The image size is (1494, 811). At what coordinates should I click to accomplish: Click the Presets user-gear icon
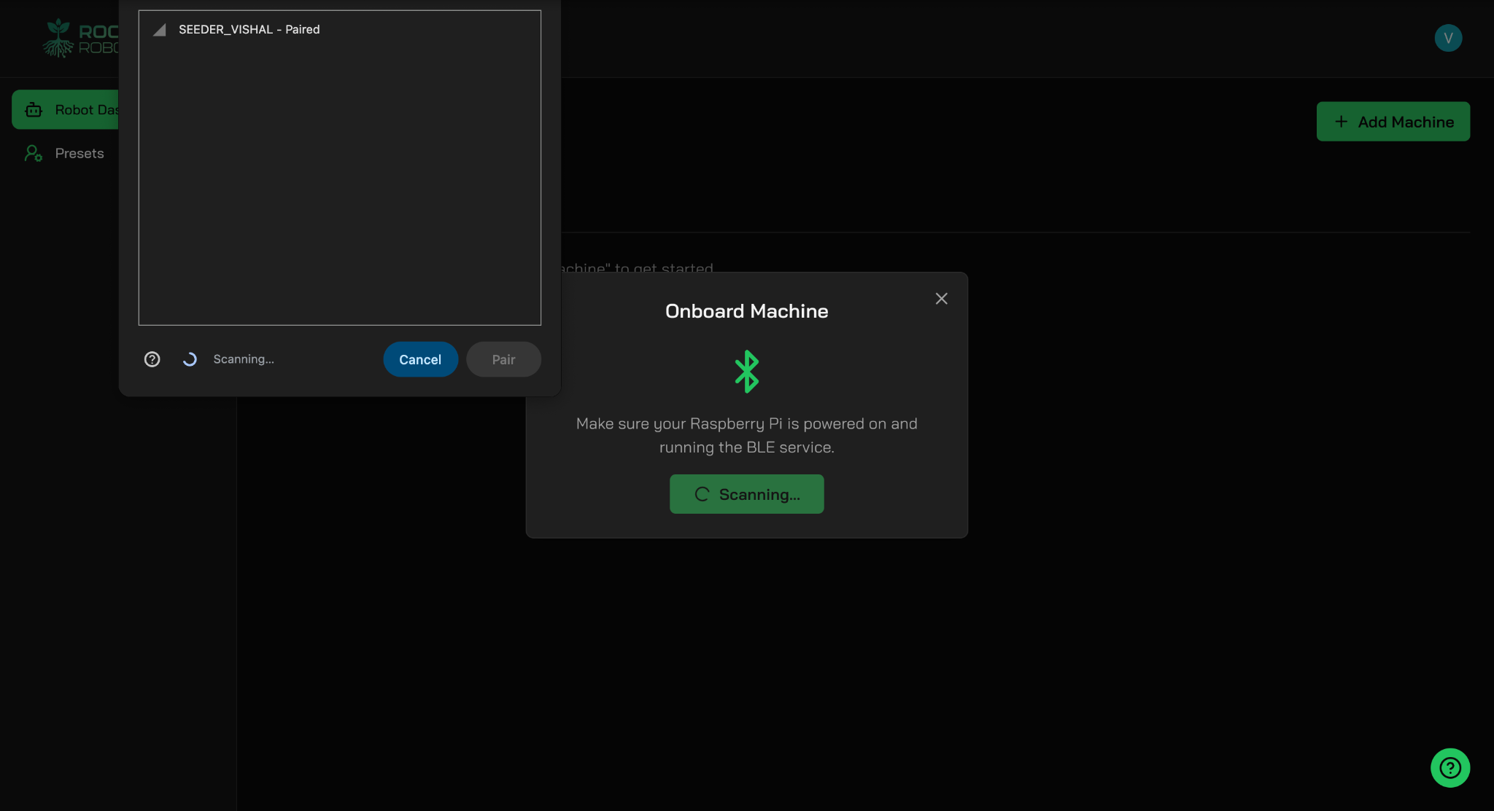(x=34, y=153)
